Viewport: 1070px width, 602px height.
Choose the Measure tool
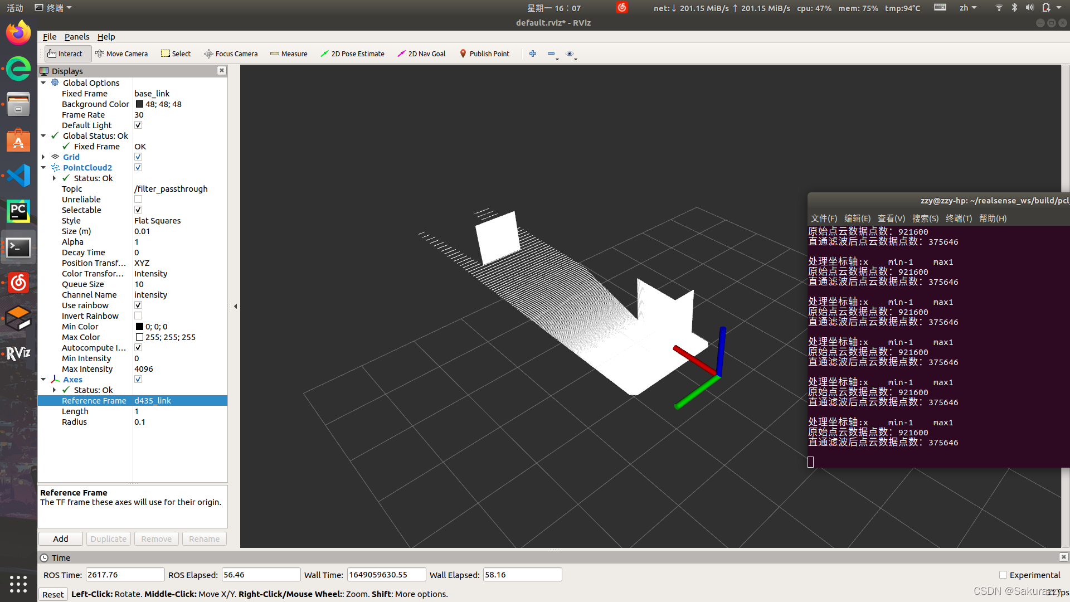pyautogui.click(x=289, y=54)
